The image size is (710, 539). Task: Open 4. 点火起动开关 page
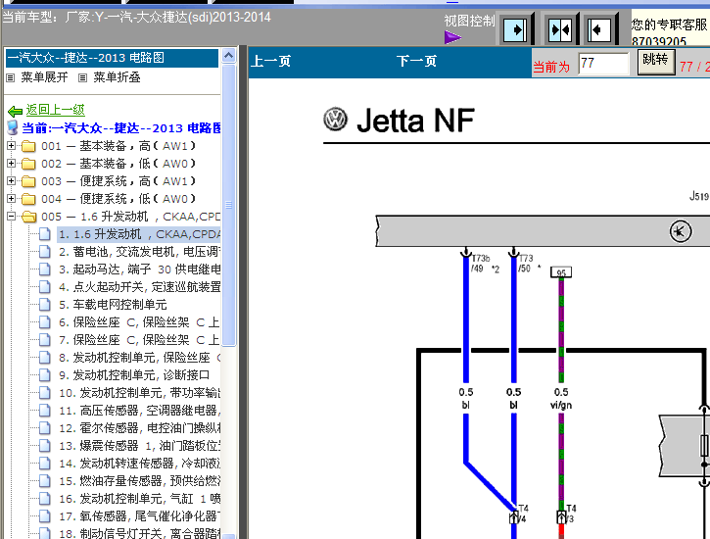(139, 287)
